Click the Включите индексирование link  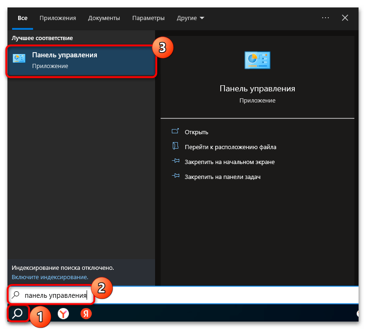(50, 277)
